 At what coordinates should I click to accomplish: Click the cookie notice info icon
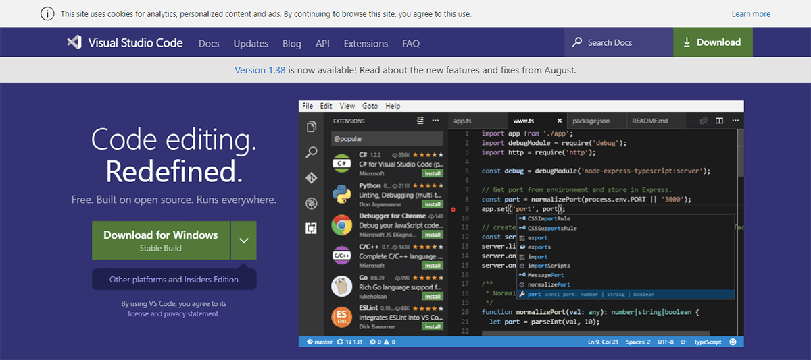tap(47, 13)
